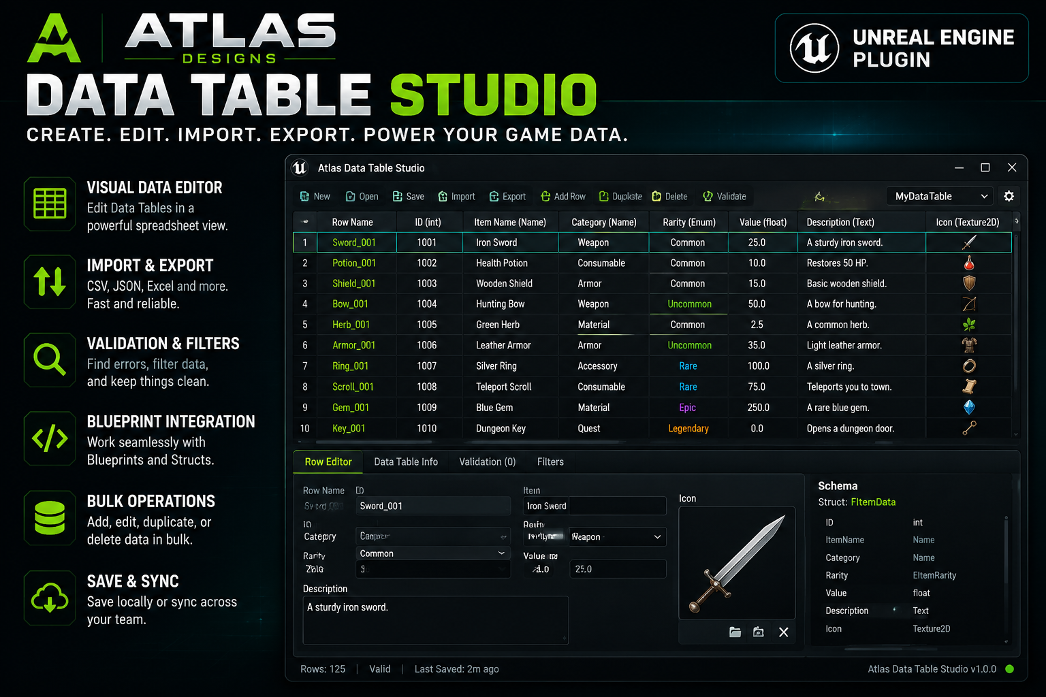Image resolution: width=1046 pixels, height=697 pixels.
Task: Save the current data table
Action: tap(408, 196)
